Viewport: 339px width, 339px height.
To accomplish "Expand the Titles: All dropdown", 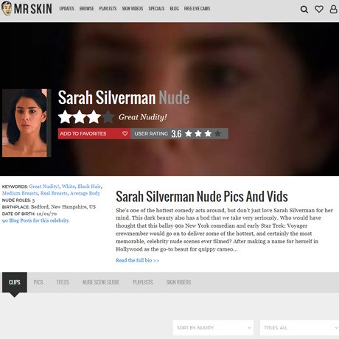I will (x=299, y=328).
